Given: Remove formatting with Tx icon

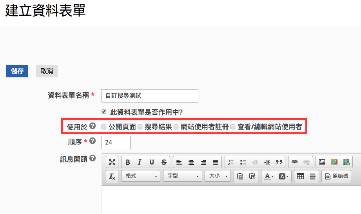Looking at the screenshot, I should 112,176.
